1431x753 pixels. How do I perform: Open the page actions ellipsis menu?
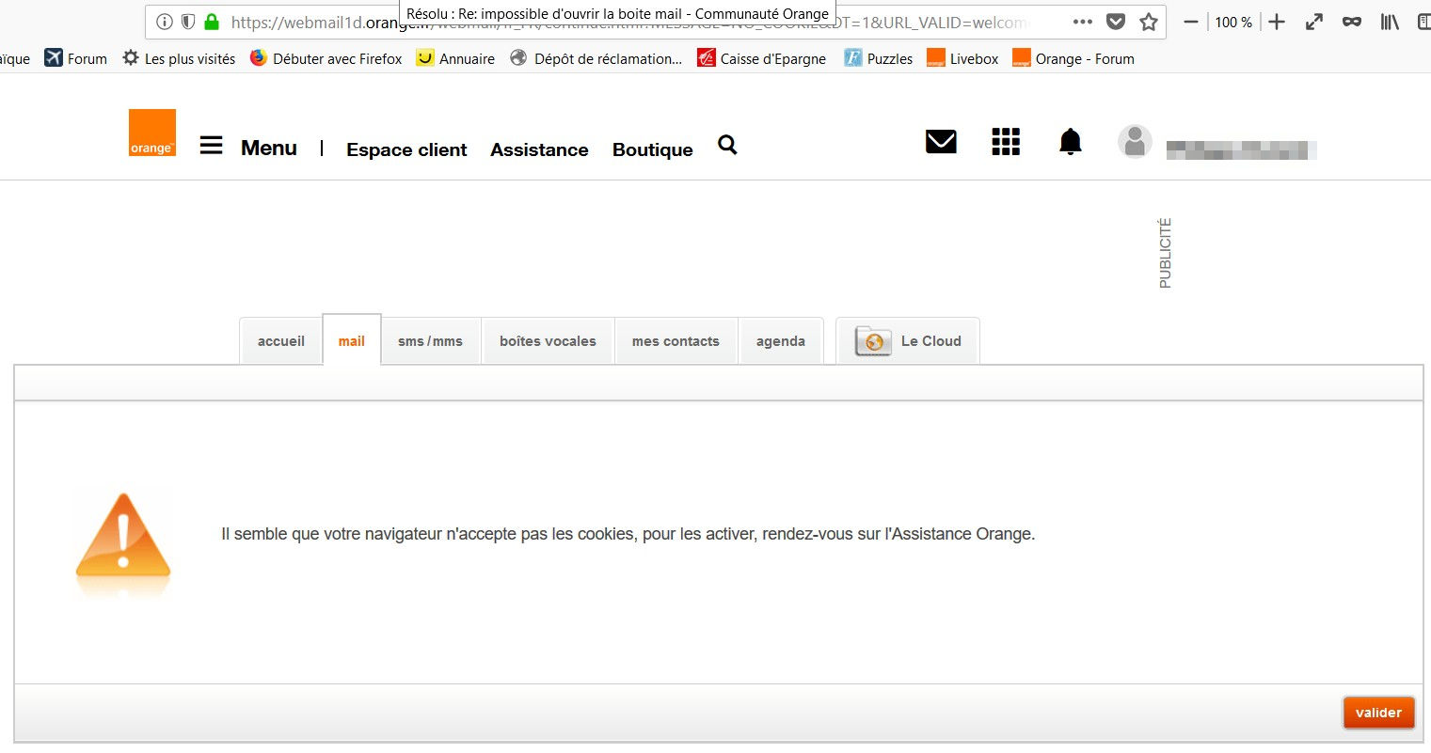click(x=1082, y=21)
